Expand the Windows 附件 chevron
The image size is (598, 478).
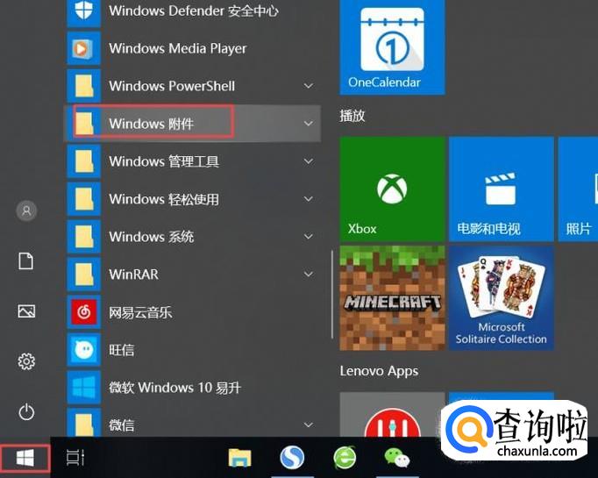click(x=308, y=124)
